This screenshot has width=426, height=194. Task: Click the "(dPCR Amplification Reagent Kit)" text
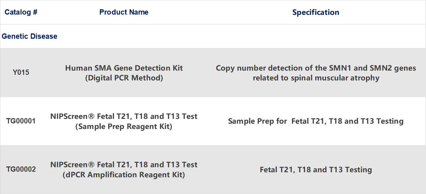pyautogui.click(x=124, y=175)
